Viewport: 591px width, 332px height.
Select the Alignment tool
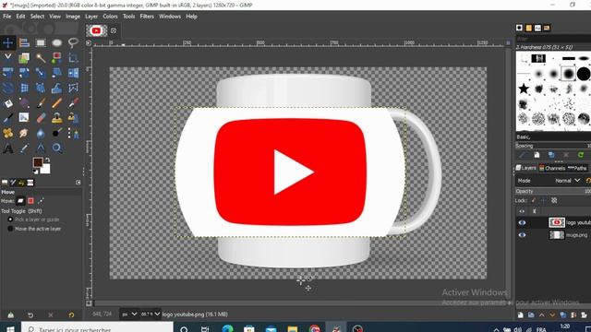click(x=24, y=42)
